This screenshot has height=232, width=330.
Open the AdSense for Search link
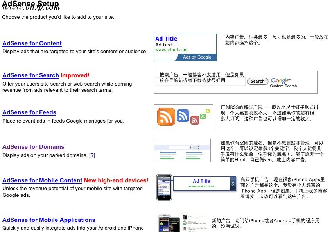[30, 75]
